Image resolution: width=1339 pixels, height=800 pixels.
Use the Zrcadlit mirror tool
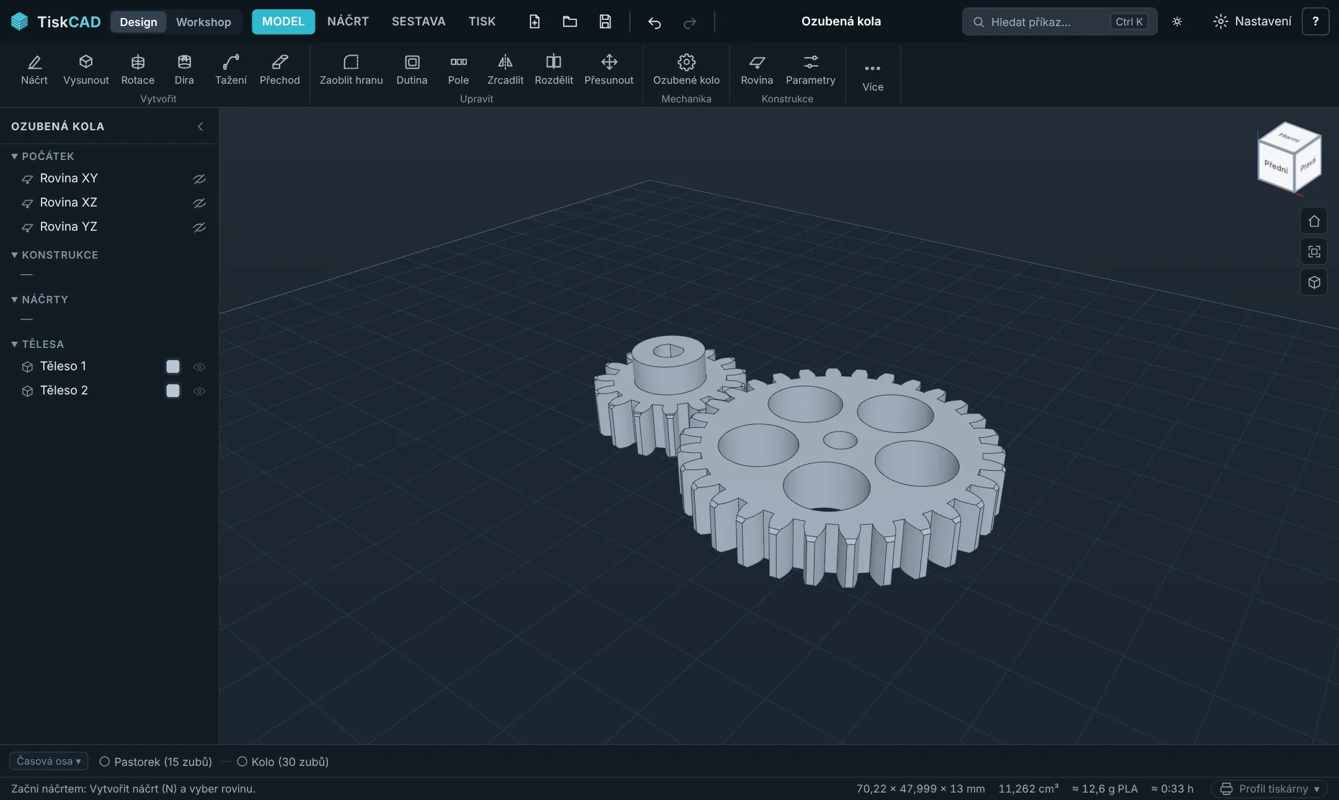(x=505, y=69)
